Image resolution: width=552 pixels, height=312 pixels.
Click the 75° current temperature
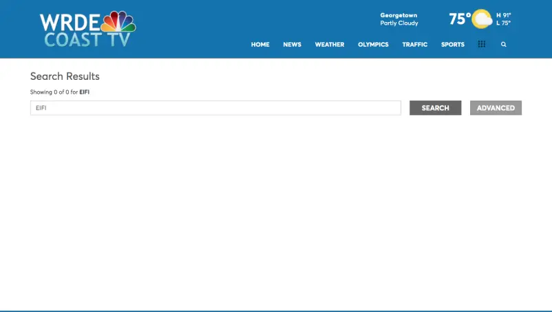tap(459, 19)
